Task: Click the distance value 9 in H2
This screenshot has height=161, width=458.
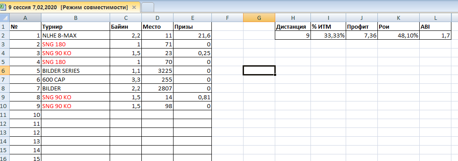Action: pos(293,36)
